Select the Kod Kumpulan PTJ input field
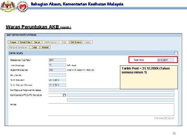This screenshot has width=187, height=140. pyautogui.click(x=56, y=95)
